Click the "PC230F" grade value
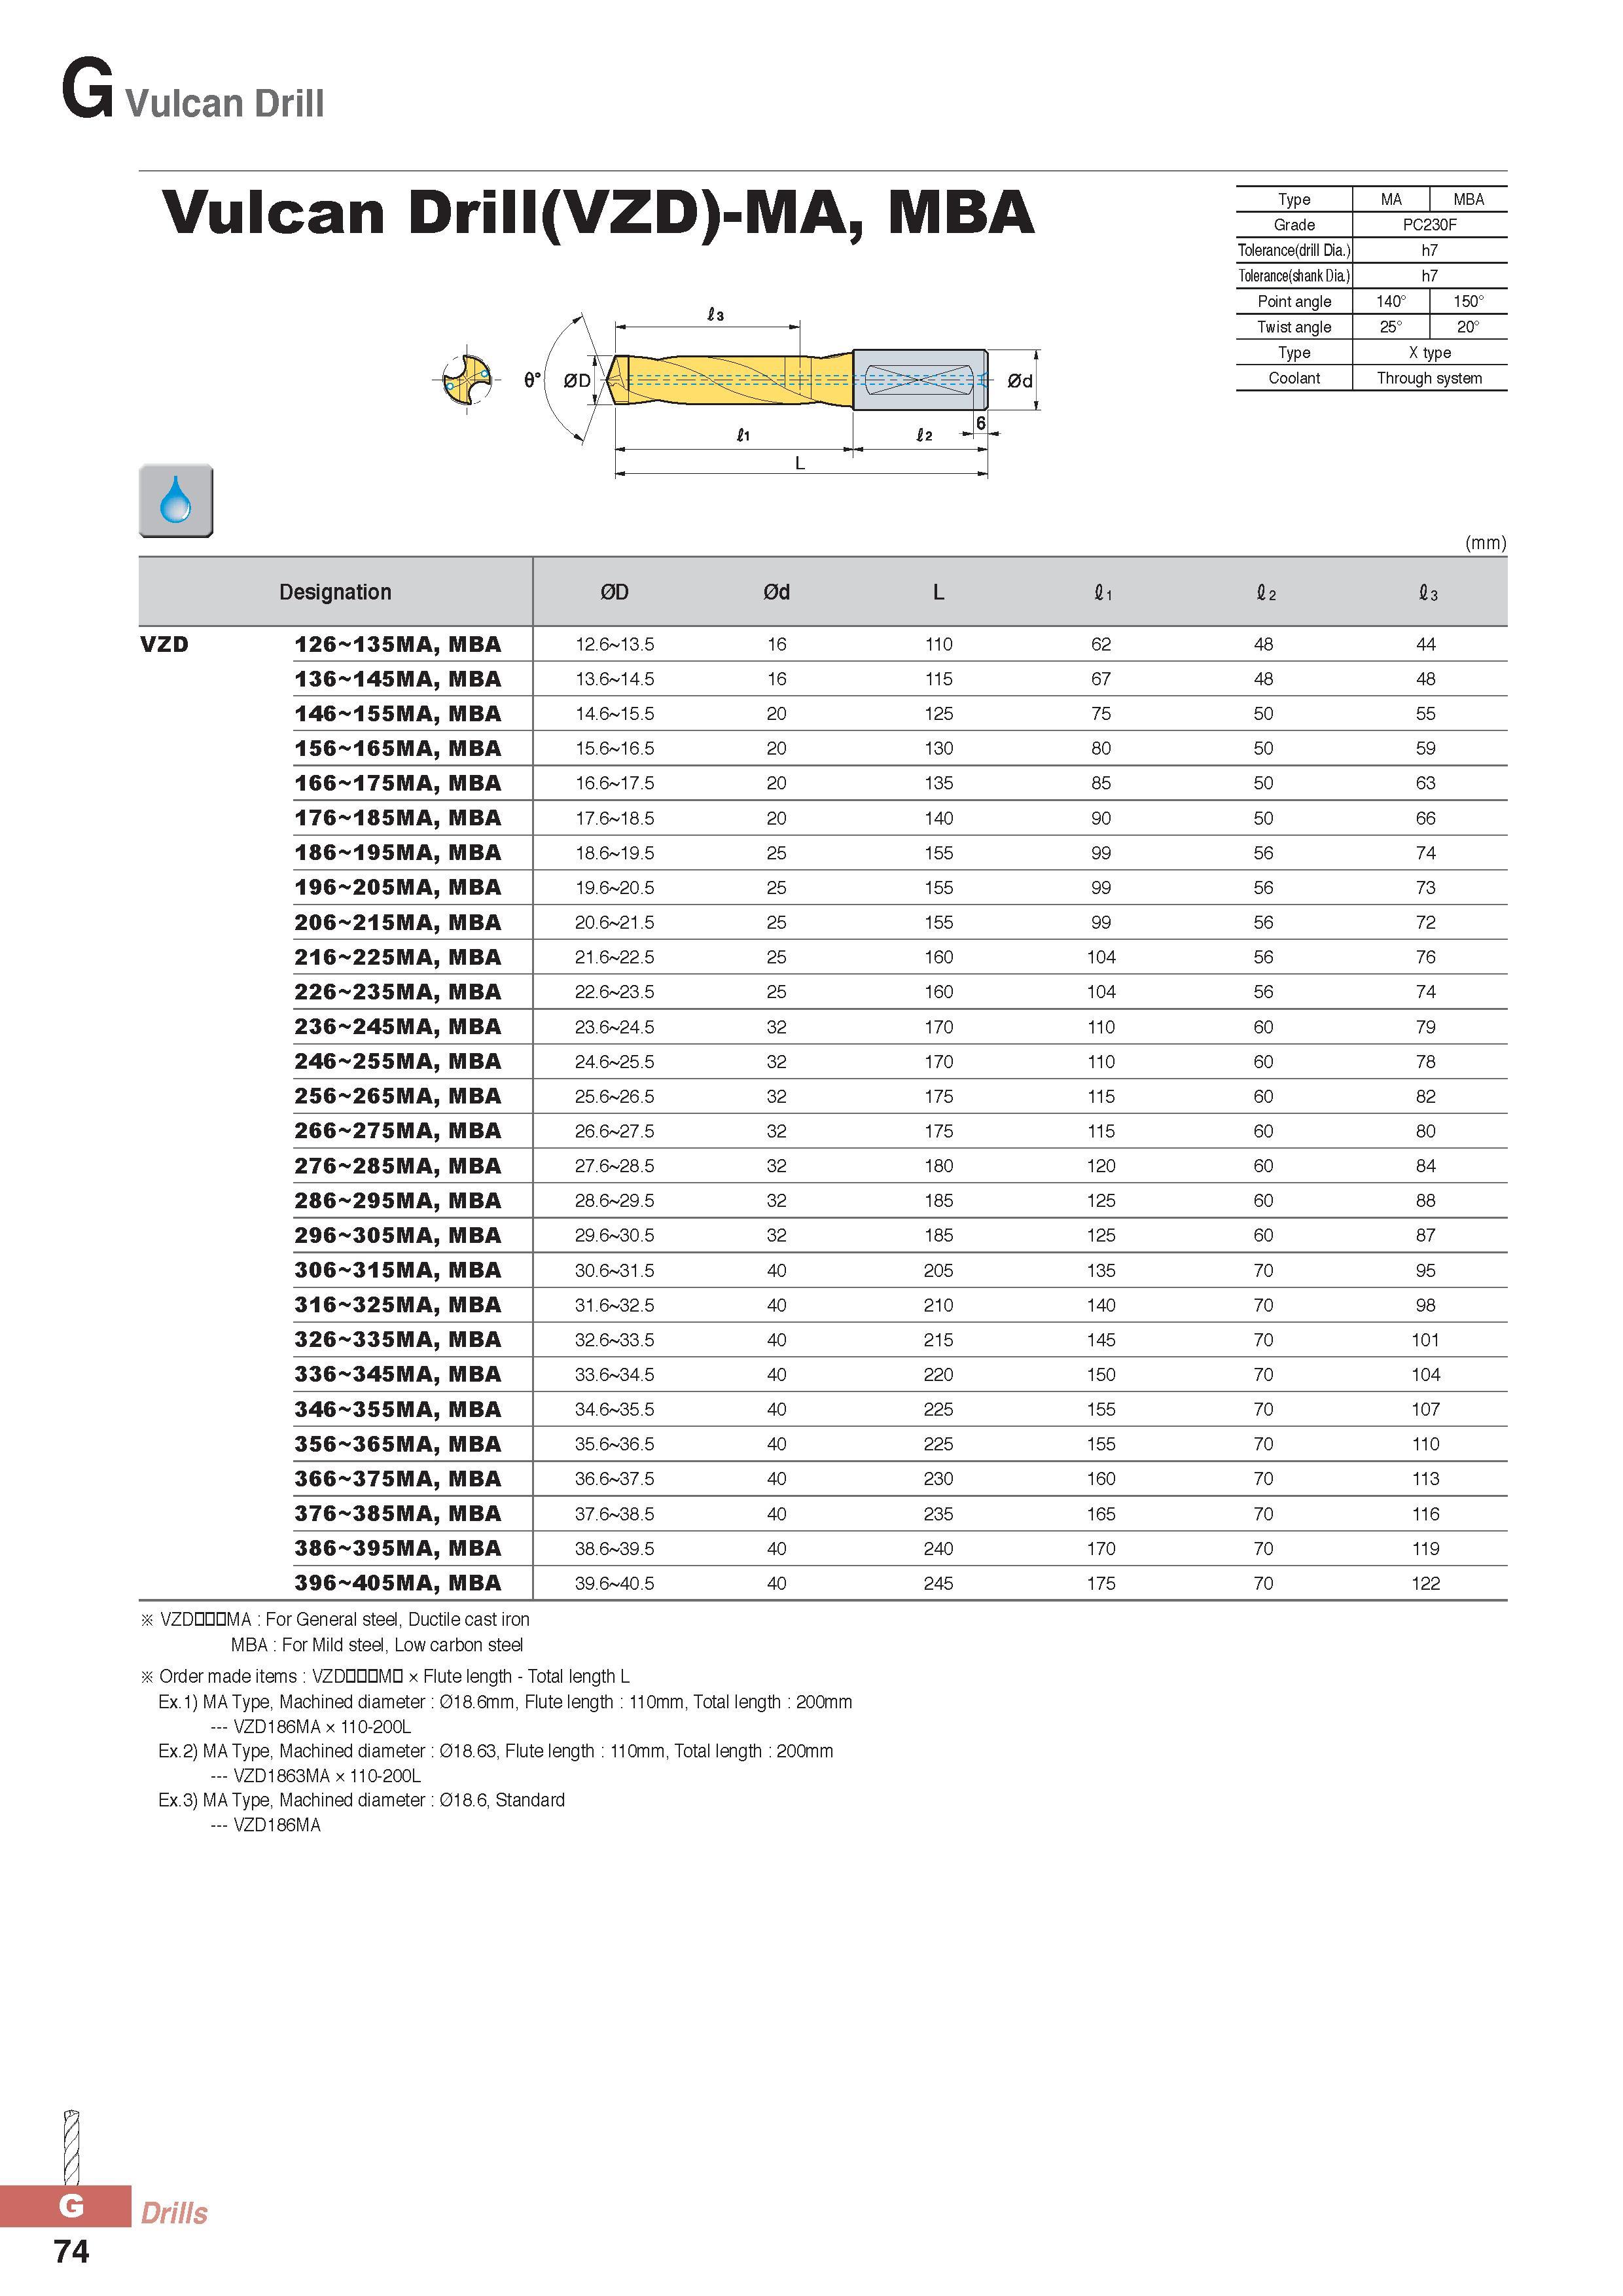 (1429, 225)
